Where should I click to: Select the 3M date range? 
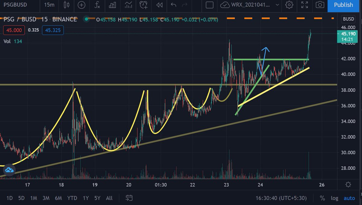click(46, 198)
